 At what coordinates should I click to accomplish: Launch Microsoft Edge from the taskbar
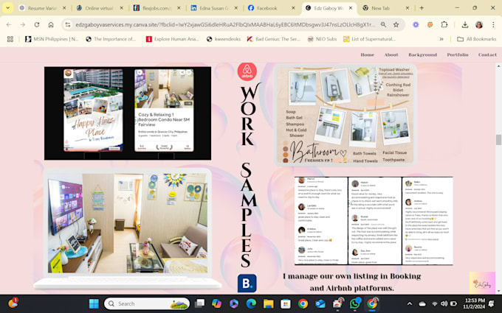(x=251, y=303)
